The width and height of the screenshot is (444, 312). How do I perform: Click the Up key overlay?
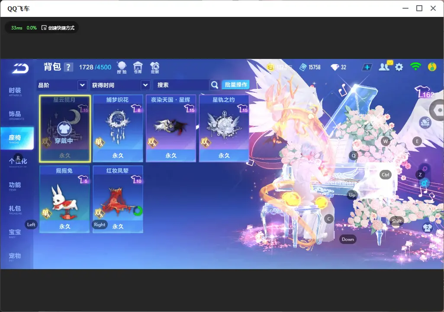(352, 195)
